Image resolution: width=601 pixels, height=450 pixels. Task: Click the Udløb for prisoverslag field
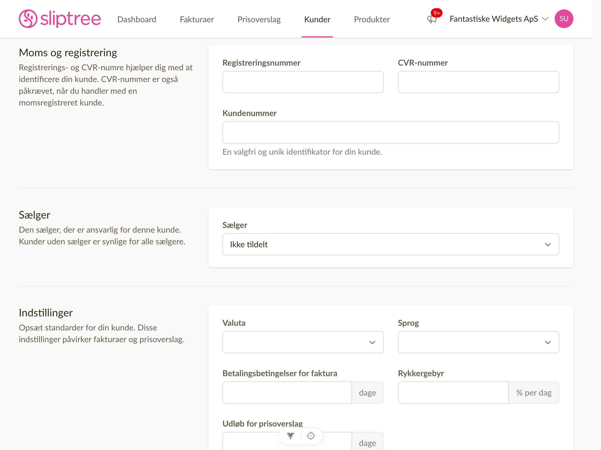click(x=287, y=441)
